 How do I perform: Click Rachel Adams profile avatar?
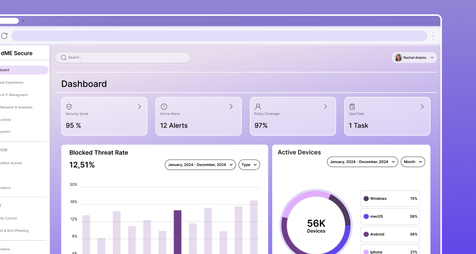398,57
